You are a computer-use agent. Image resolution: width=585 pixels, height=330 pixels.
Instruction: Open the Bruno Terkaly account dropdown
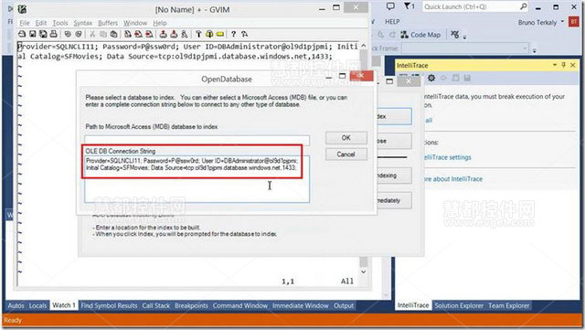point(562,22)
